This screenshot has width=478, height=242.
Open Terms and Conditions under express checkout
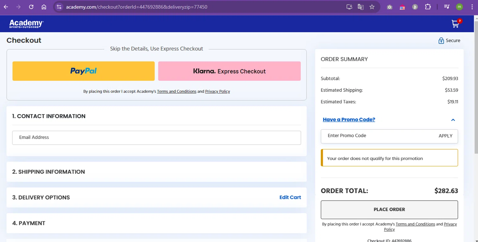pos(177,91)
